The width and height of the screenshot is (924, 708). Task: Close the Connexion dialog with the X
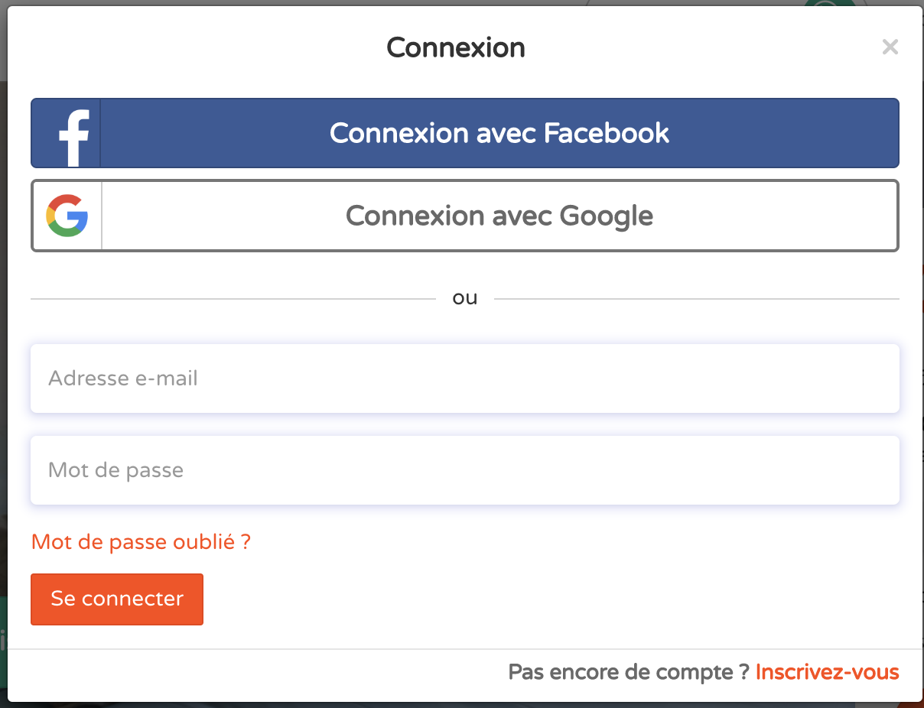[890, 47]
